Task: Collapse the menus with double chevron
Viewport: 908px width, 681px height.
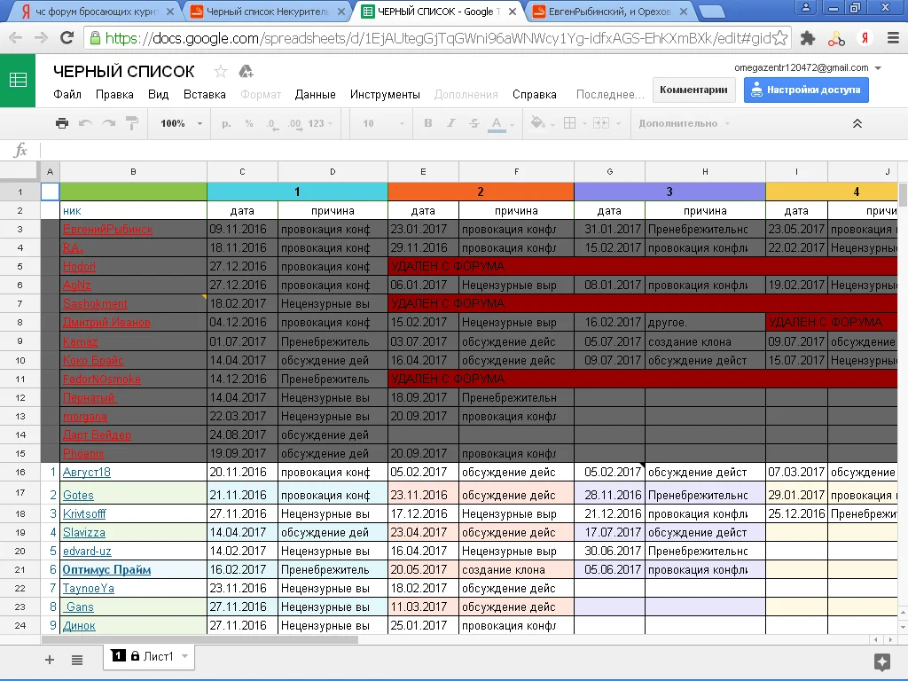Action: click(x=857, y=123)
